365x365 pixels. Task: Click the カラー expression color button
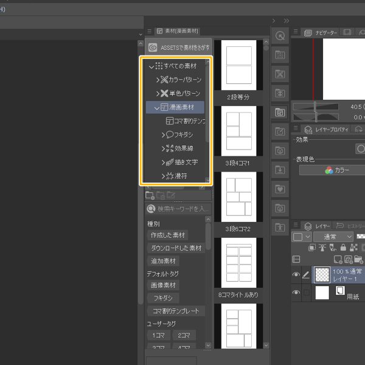333,170
